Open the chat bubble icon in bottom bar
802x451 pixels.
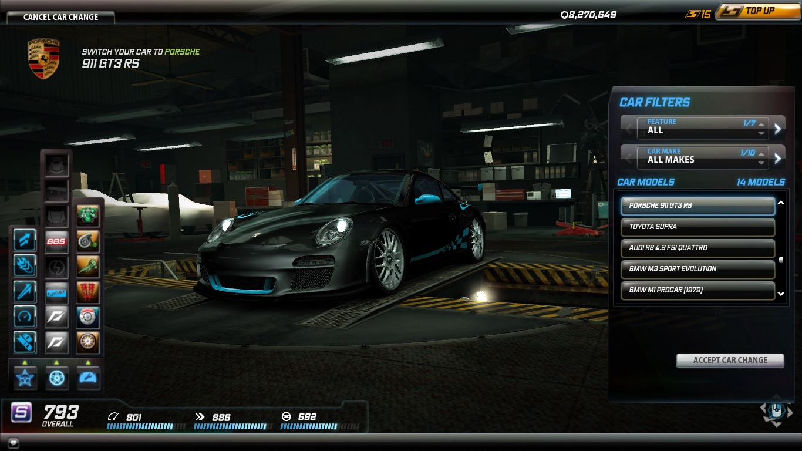(x=14, y=443)
